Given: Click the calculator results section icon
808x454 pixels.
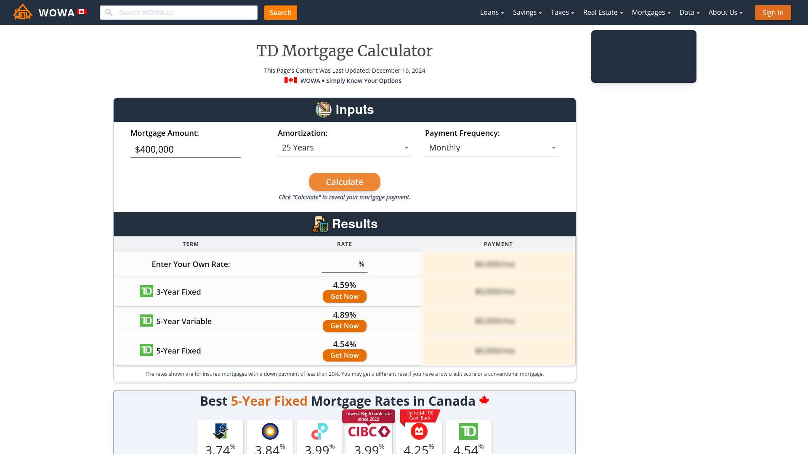Looking at the screenshot, I should pos(320,224).
